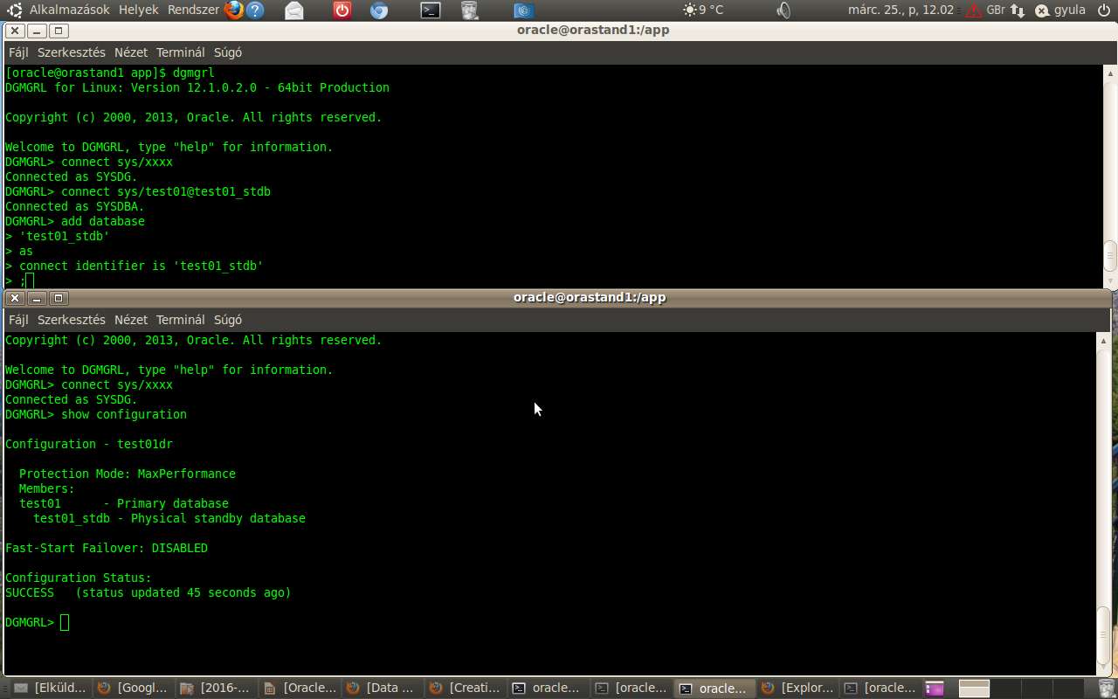Open Terminál menu in upper terminal window
The image size is (1118, 699).
pyautogui.click(x=181, y=52)
